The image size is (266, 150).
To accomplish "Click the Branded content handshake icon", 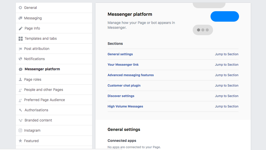I will click(x=21, y=120).
